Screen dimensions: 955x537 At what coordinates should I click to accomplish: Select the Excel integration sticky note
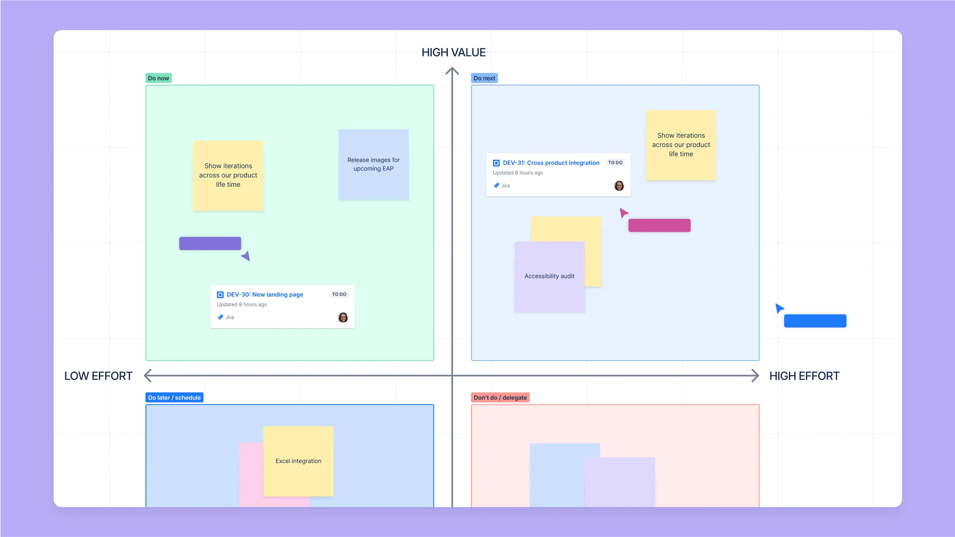click(x=298, y=461)
